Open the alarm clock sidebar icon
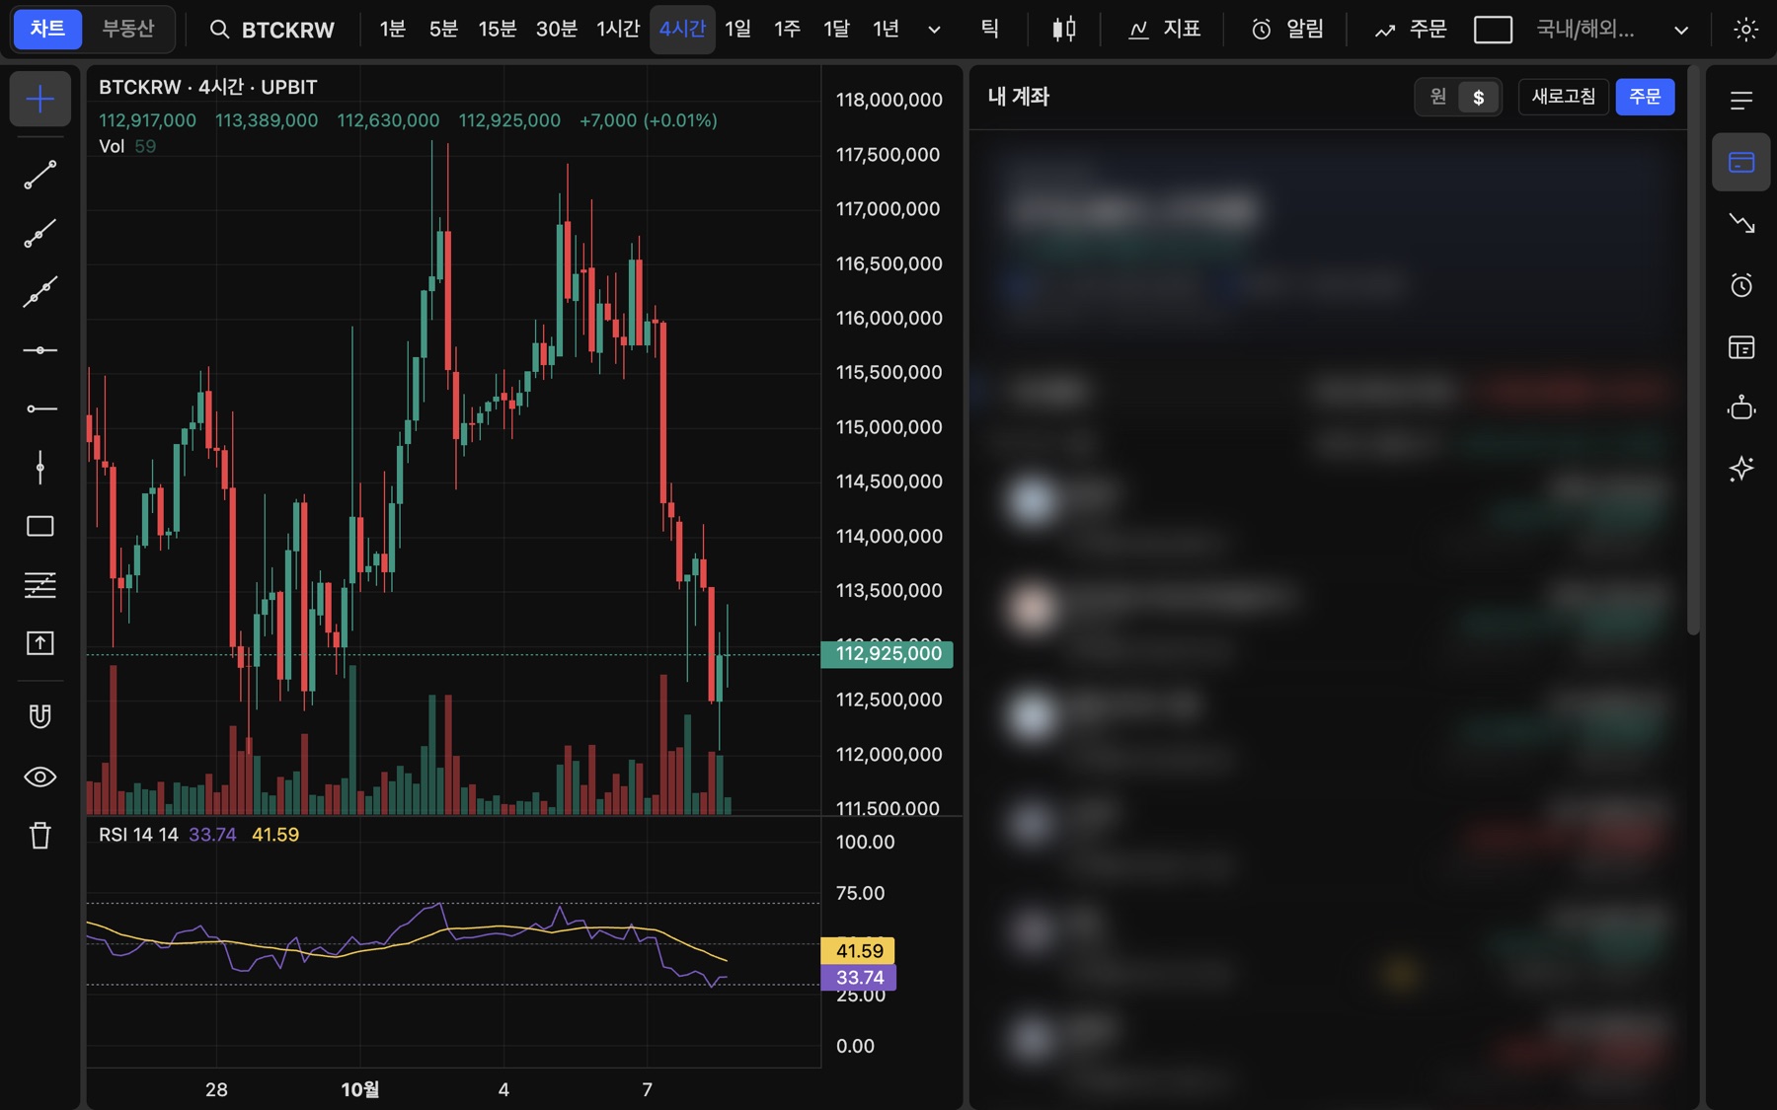The height and width of the screenshot is (1110, 1777). (x=1741, y=285)
